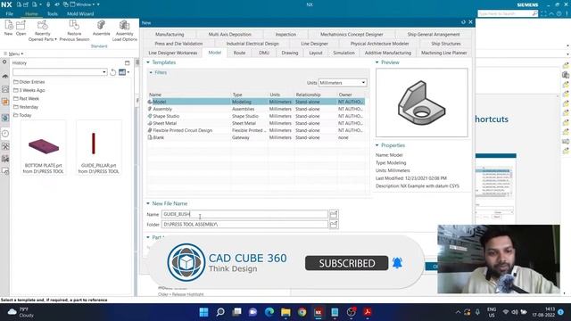Open History view style dropdown

tap(124, 72)
